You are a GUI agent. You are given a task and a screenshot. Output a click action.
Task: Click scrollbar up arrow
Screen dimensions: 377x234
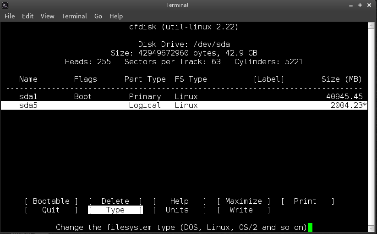coord(371,25)
